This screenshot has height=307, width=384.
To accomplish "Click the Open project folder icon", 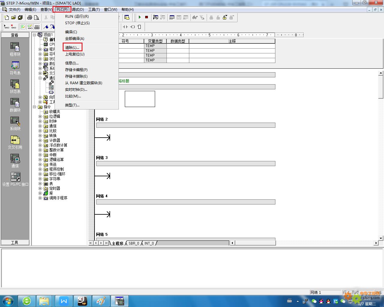I will 13,18.
